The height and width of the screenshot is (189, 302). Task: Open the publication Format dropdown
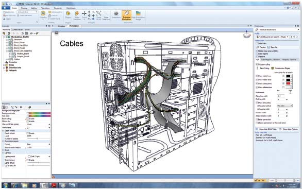pyautogui.click(x=39, y=144)
